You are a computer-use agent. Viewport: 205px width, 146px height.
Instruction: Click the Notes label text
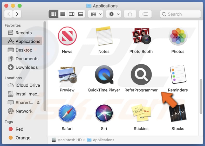104,52
